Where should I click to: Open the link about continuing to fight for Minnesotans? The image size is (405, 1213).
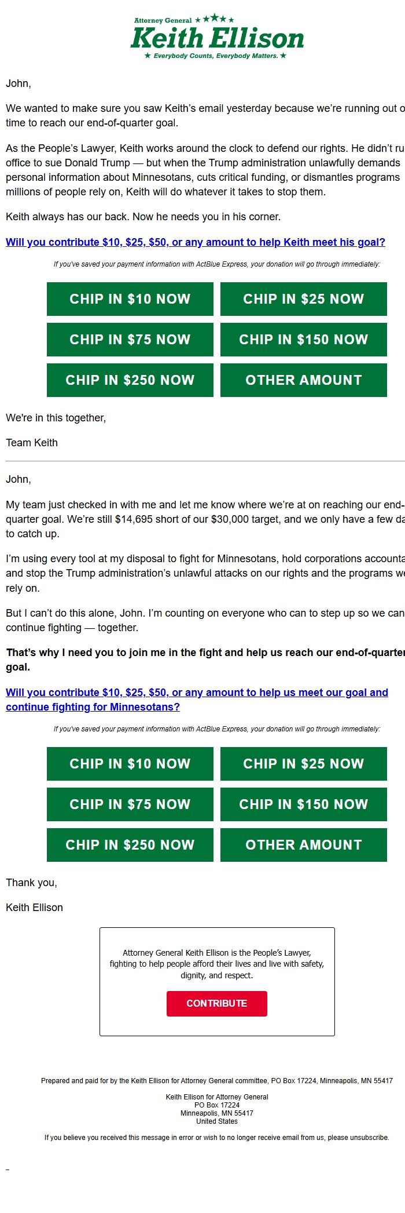[x=197, y=700]
